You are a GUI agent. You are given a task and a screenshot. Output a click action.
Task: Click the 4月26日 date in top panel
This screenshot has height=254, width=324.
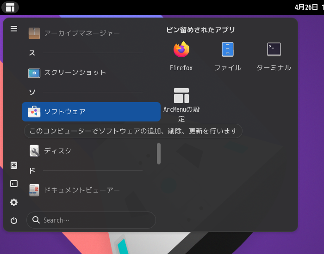(x=306, y=7)
